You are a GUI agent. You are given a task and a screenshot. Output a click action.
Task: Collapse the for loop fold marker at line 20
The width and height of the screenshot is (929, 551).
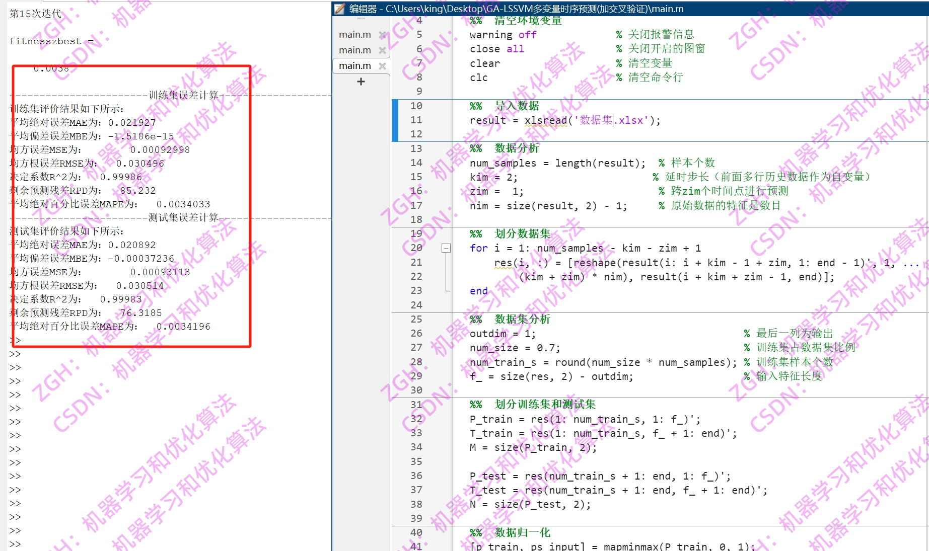tap(445, 248)
